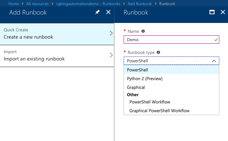Choose PowerShell Workflow runbook type
The width and height of the screenshot is (228, 141).
coord(171,102)
